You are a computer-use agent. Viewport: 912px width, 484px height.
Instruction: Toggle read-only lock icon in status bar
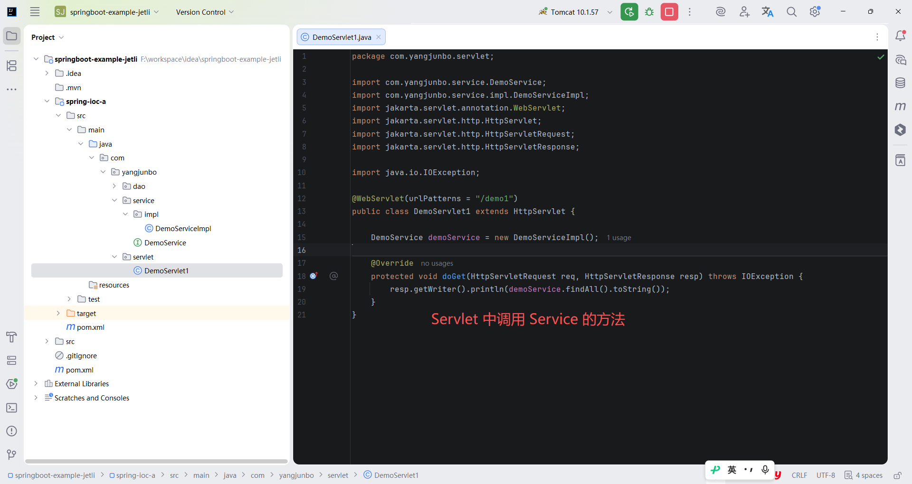(897, 475)
